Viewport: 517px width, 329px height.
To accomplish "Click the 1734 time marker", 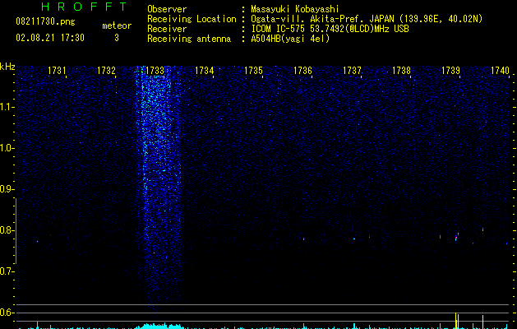I will pos(204,71).
